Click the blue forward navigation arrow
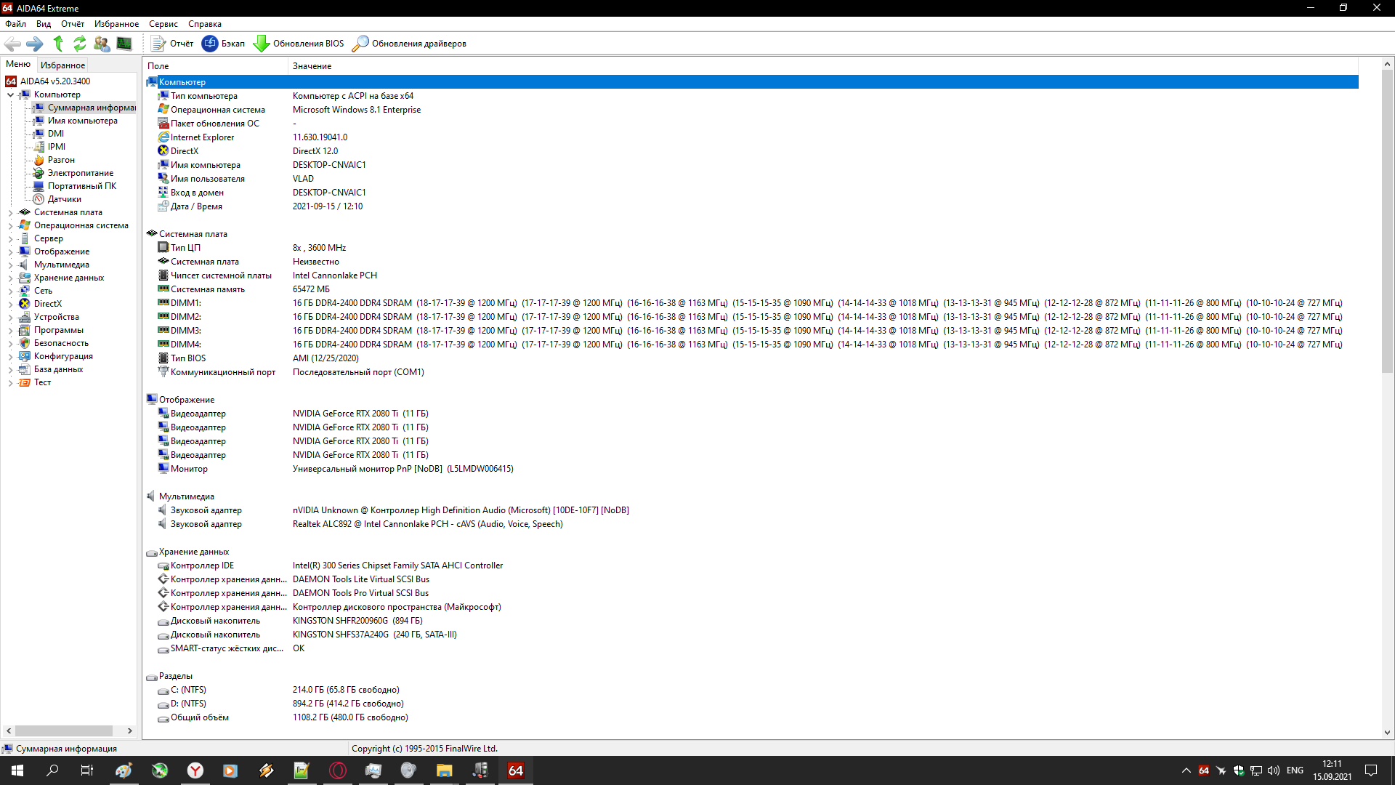The image size is (1395, 785). 35,44
